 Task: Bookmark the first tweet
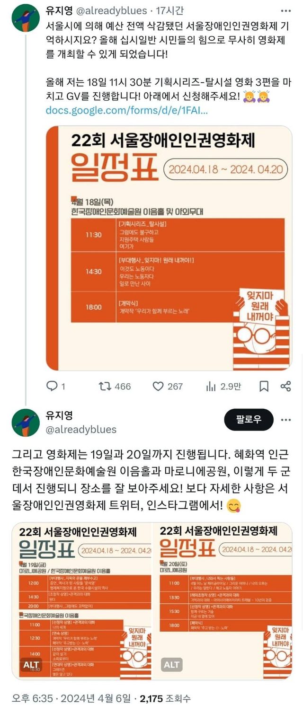pos(264,387)
